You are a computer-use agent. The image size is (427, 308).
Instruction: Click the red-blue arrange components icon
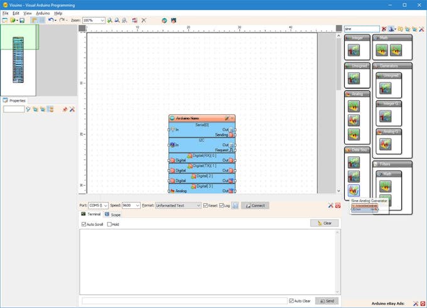pyautogui.click(x=134, y=21)
